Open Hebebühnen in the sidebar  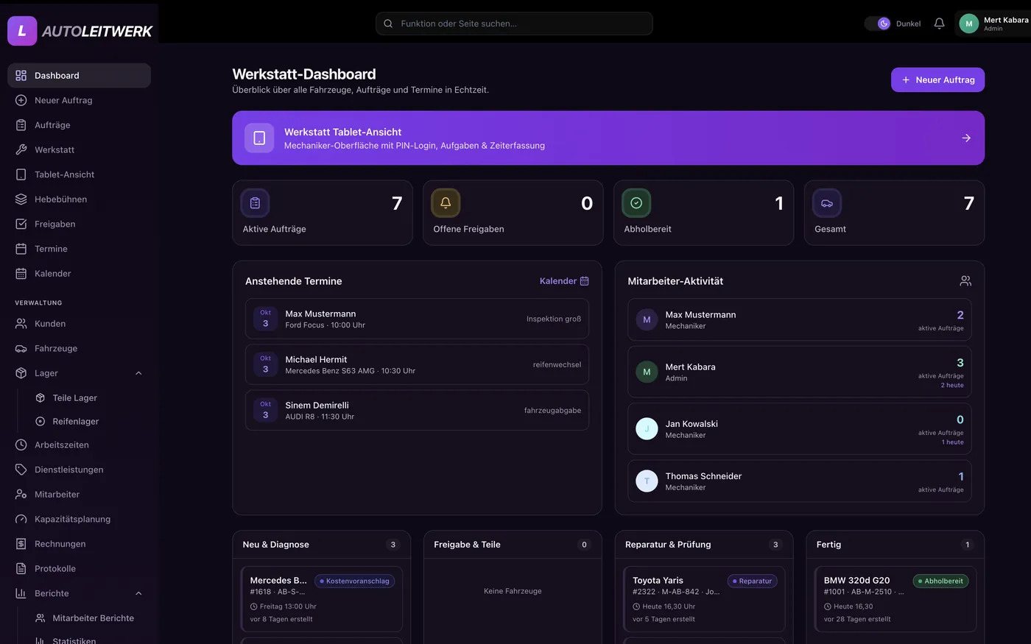pos(79,199)
